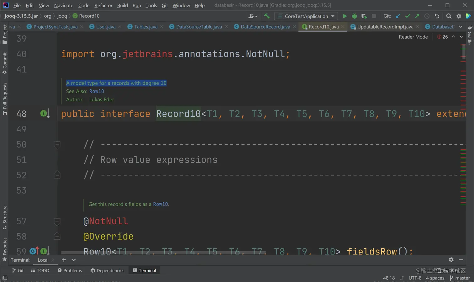This screenshot has width=474, height=282.
Task: Run with Coverage using the shield icon
Action: [x=364, y=16]
